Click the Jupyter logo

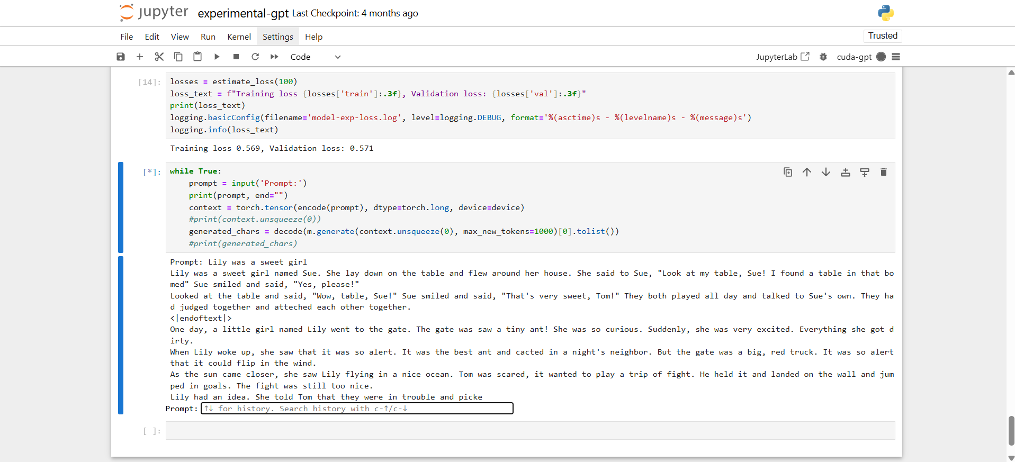pos(154,12)
